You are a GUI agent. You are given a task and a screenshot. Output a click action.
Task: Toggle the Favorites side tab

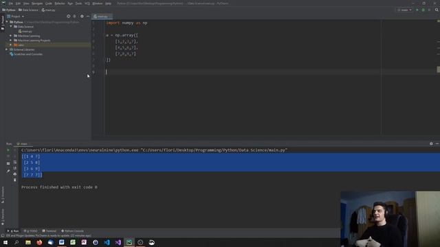pos(3,217)
